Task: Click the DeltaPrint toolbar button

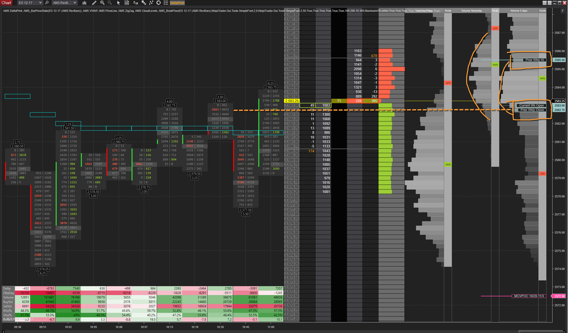Action: [177, 3]
